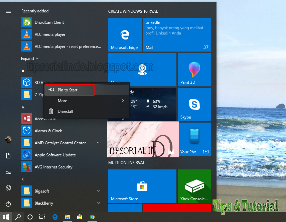
Task: Click the red tile at bottom of Start
Action: point(177,208)
